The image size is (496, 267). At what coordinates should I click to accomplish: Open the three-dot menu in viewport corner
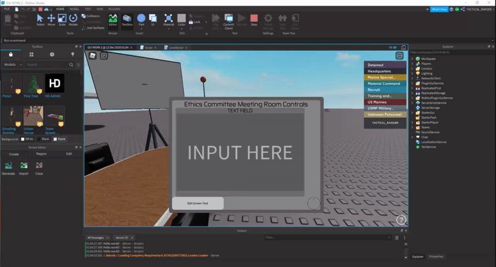tap(399, 56)
